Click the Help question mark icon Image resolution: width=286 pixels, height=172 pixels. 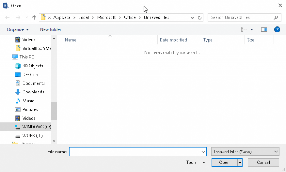277,29
